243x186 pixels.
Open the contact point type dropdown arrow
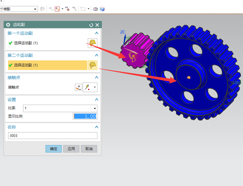coord(95,87)
